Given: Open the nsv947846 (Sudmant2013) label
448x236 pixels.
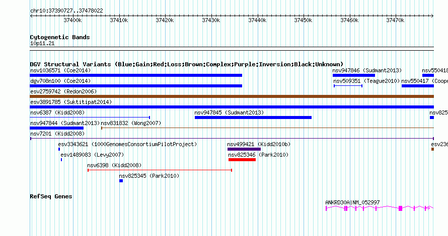Looking at the screenshot, I should [367, 70].
